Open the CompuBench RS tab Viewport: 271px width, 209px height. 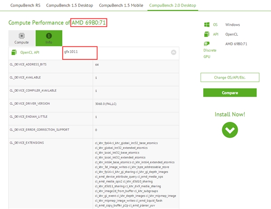[x=22, y=5]
